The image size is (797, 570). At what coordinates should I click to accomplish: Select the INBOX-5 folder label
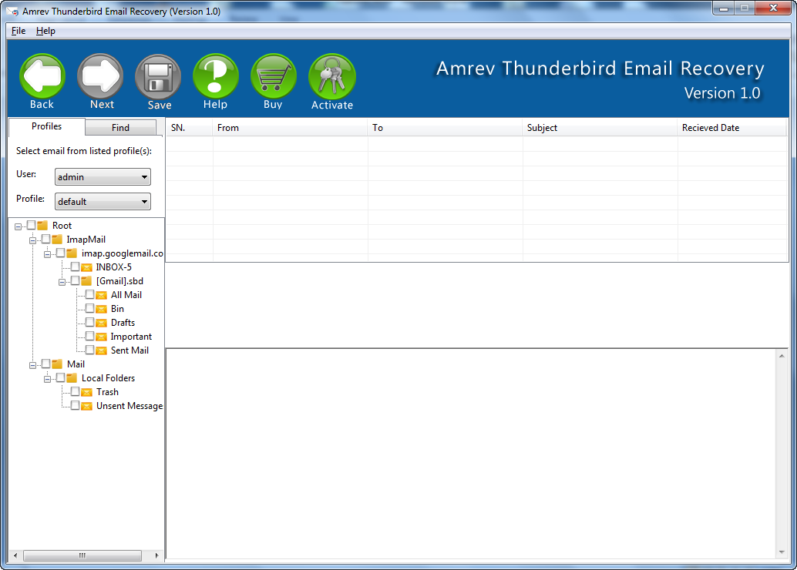(x=114, y=267)
